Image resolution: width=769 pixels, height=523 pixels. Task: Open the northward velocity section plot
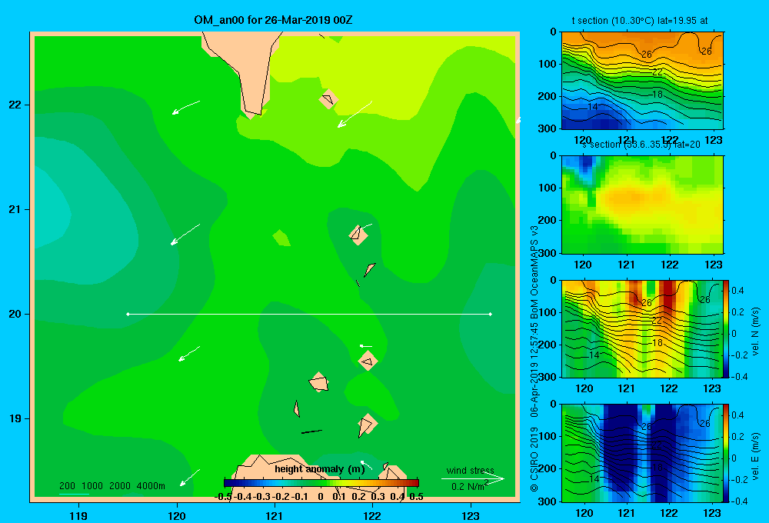pyautogui.click(x=642, y=328)
